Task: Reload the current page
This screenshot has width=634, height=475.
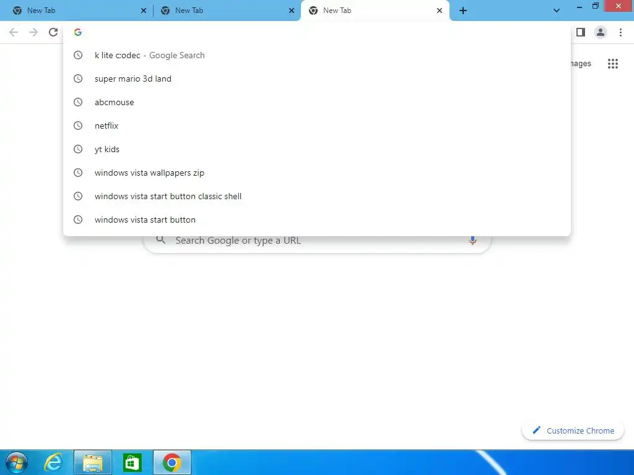Action: 53,32
